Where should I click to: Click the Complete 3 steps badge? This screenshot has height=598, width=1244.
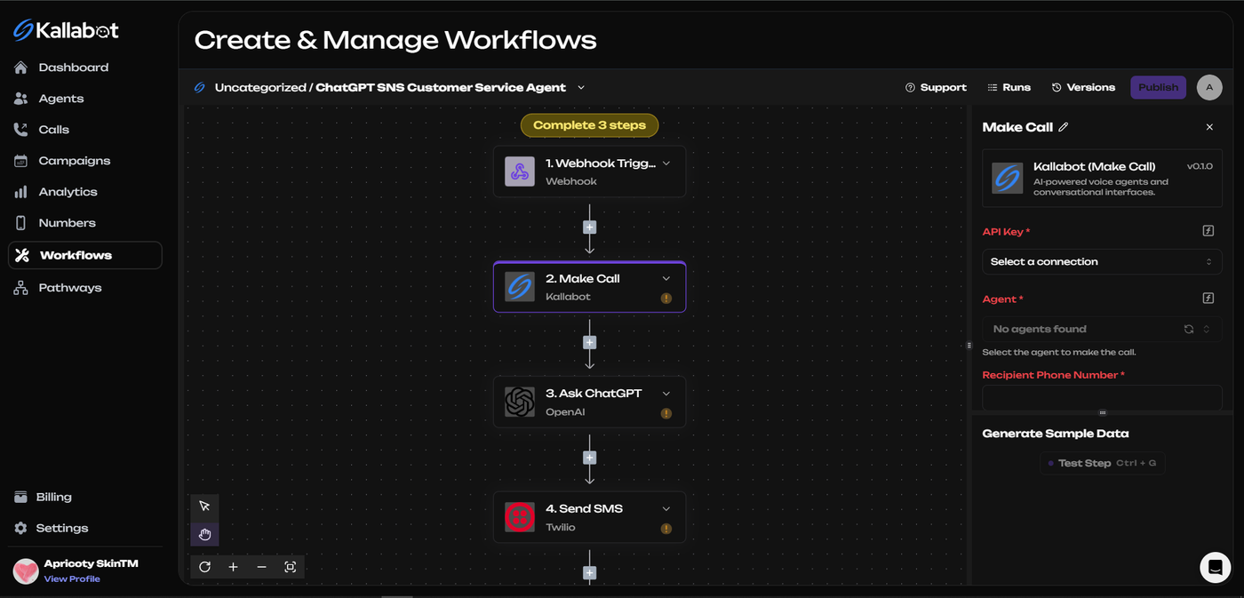point(589,125)
